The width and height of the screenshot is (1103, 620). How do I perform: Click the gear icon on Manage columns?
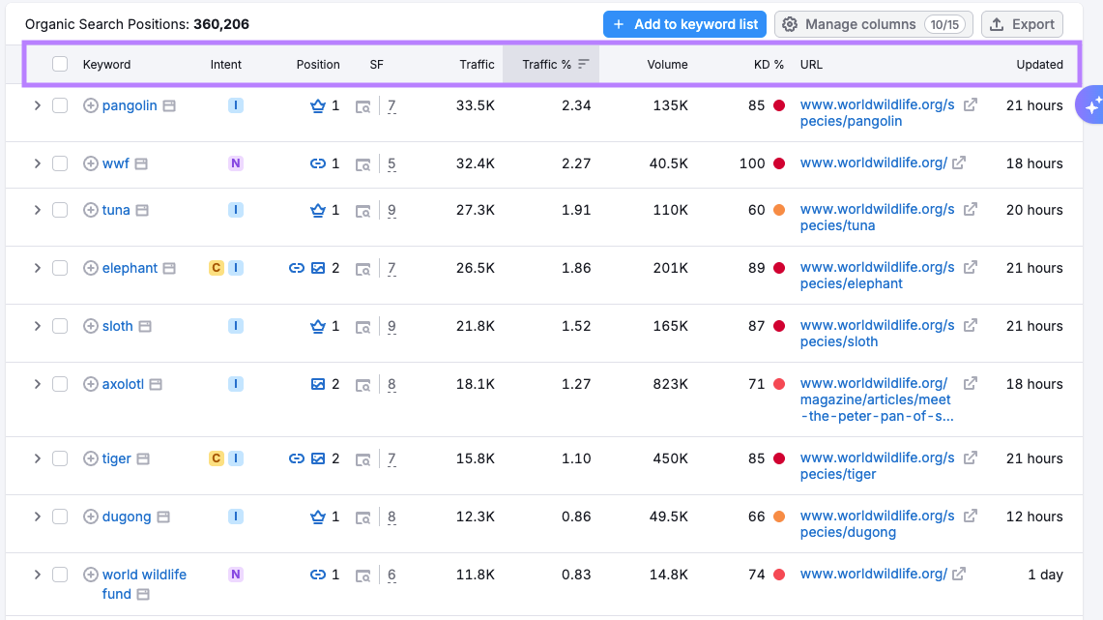pos(790,24)
